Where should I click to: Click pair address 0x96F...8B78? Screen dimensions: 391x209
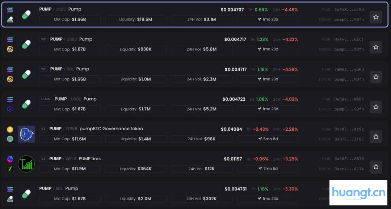tap(349, 159)
